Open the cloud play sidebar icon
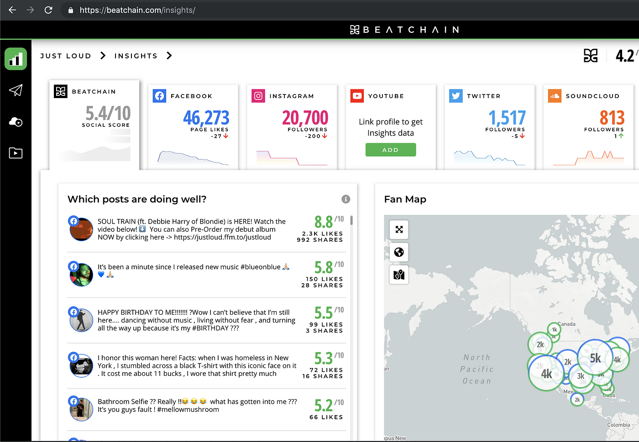 [x=16, y=122]
